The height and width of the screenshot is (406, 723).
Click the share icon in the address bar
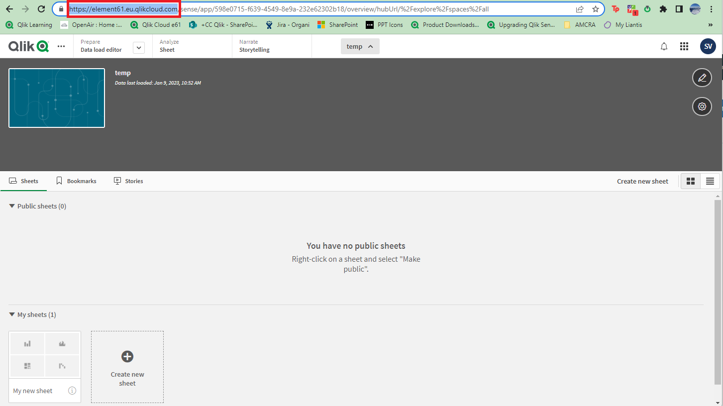(580, 9)
